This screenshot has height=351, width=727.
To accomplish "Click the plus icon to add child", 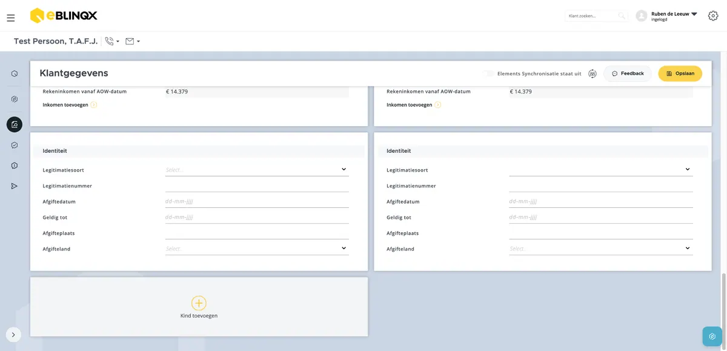I will click(x=199, y=303).
